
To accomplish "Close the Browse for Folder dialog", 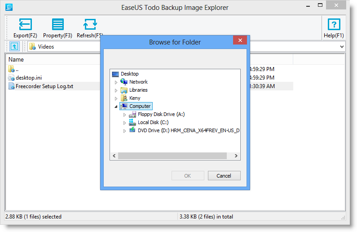I will tap(240, 40).
